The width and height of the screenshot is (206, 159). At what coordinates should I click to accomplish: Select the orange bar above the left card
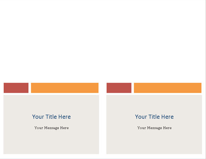65,88
